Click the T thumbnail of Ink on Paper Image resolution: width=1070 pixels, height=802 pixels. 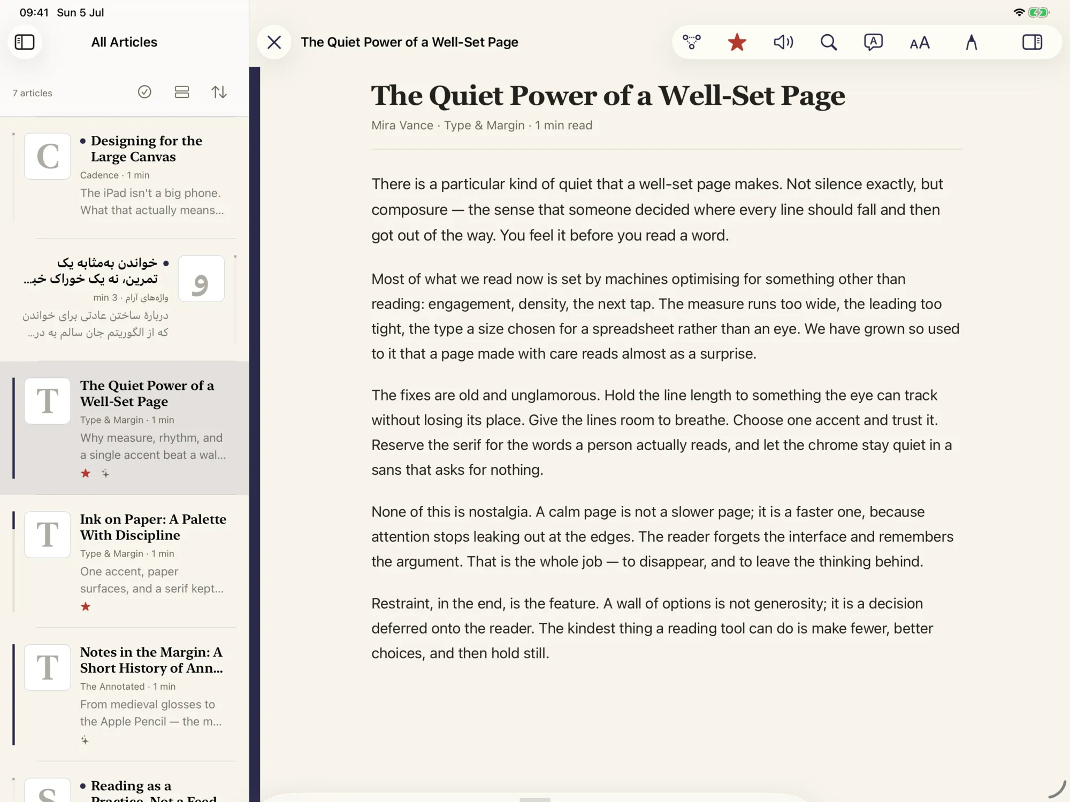(47, 535)
